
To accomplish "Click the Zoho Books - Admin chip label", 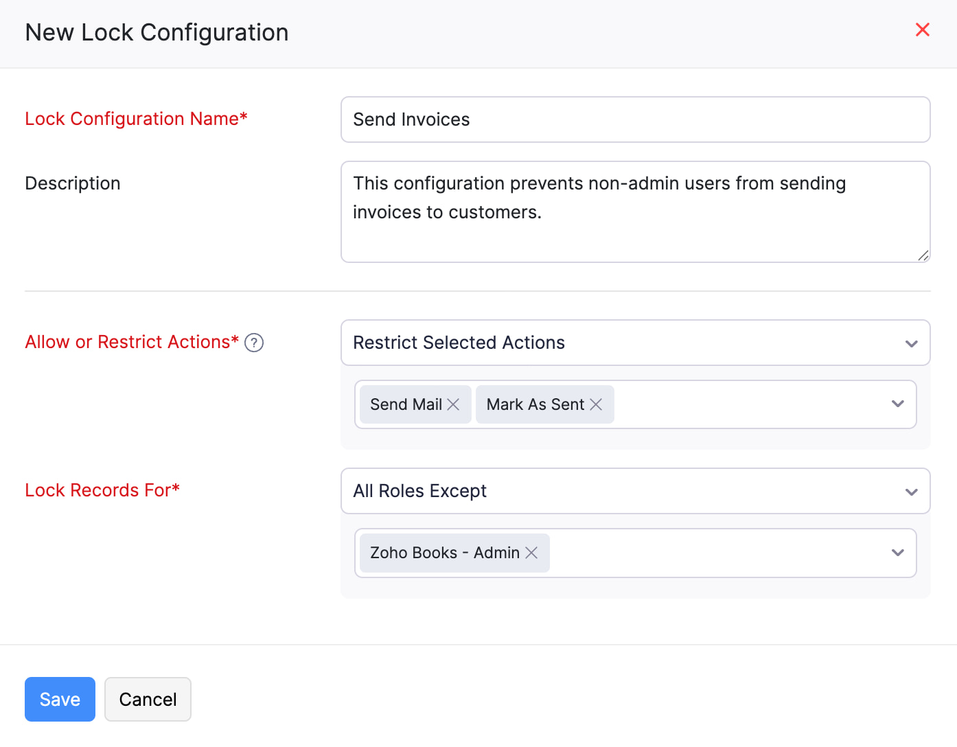I will pyautogui.click(x=444, y=553).
